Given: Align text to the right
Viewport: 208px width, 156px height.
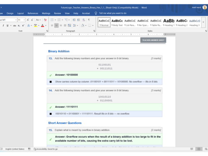Looking at the screenshot, I should (61, 25).
